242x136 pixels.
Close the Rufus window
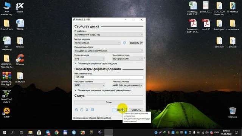[x=141, y=20]
